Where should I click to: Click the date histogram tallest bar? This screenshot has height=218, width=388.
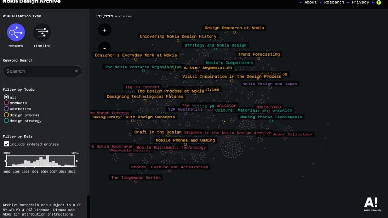[47, 161]
